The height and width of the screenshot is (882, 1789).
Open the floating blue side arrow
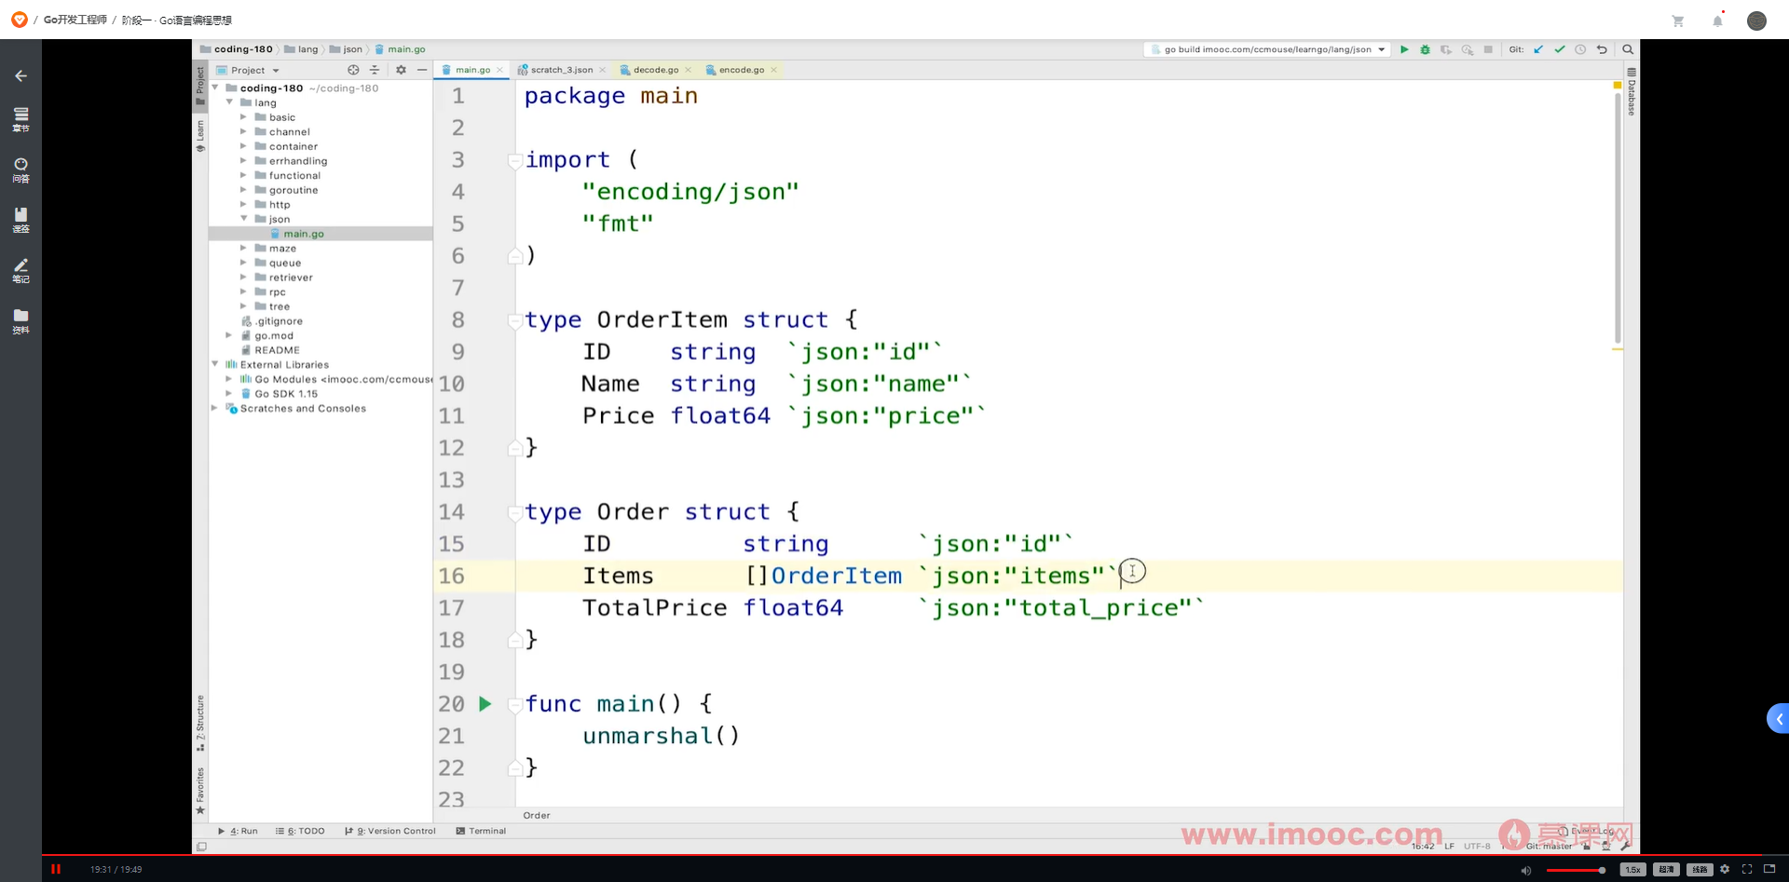click(x=1778, y=719)
